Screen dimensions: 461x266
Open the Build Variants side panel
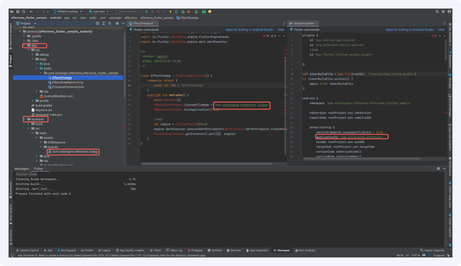[x=11, y=214]
